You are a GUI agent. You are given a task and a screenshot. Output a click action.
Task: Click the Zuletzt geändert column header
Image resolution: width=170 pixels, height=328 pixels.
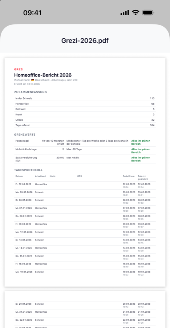coord(143,178)
